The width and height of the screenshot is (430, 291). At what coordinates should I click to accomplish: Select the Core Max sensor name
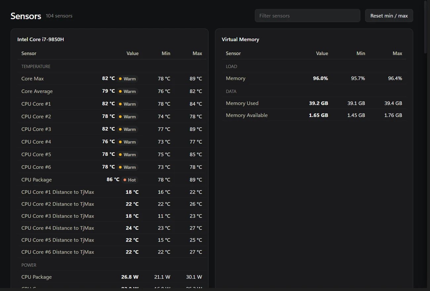coord(32,78)
